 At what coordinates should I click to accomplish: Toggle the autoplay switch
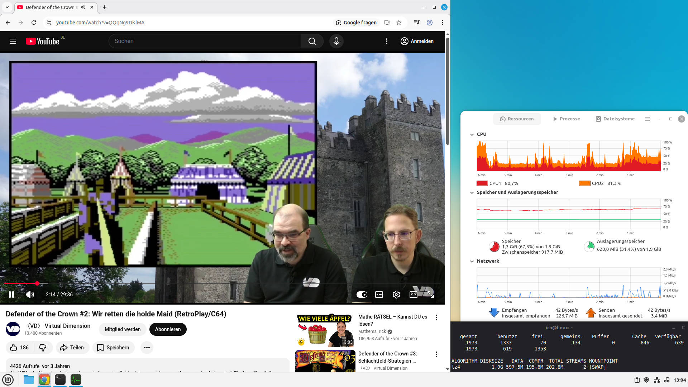click(362, 295)
